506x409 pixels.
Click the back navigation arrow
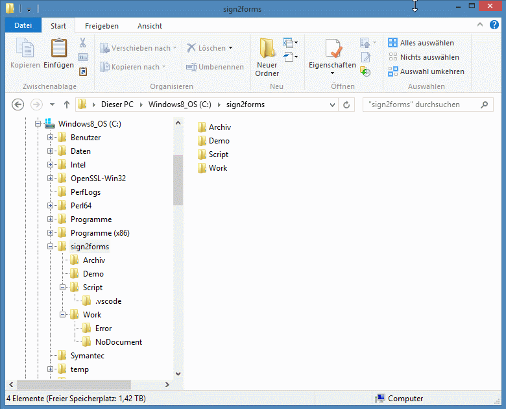click(18, 105)
